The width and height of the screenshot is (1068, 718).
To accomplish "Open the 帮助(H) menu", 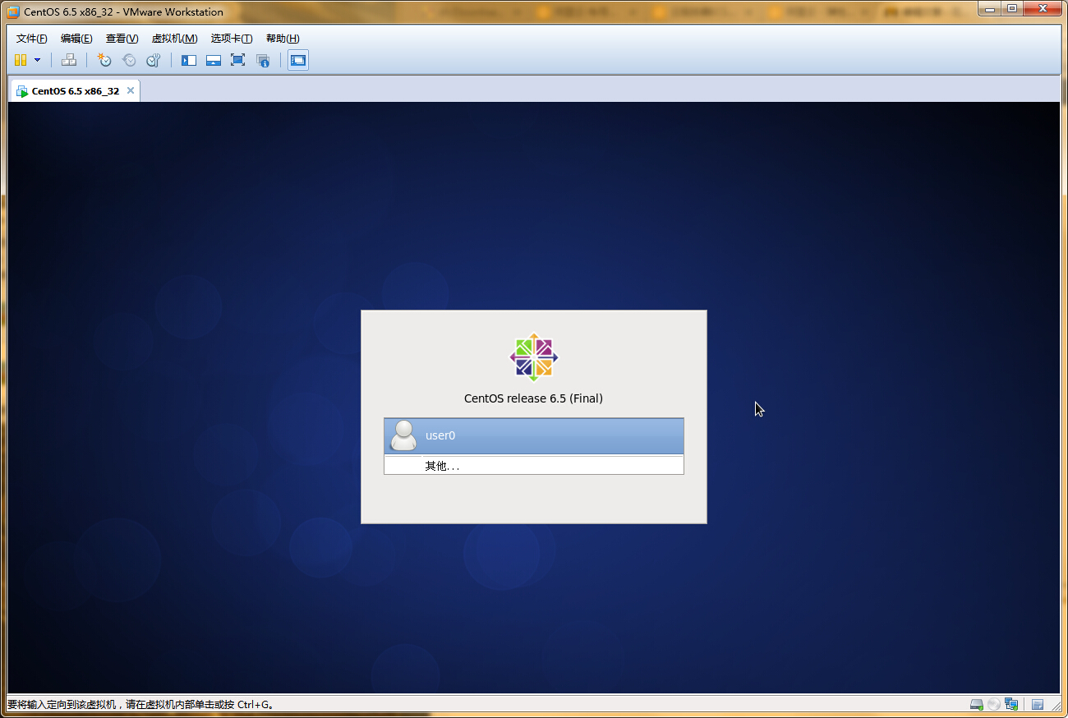I will pyautogui.click(x=283, y=39).
